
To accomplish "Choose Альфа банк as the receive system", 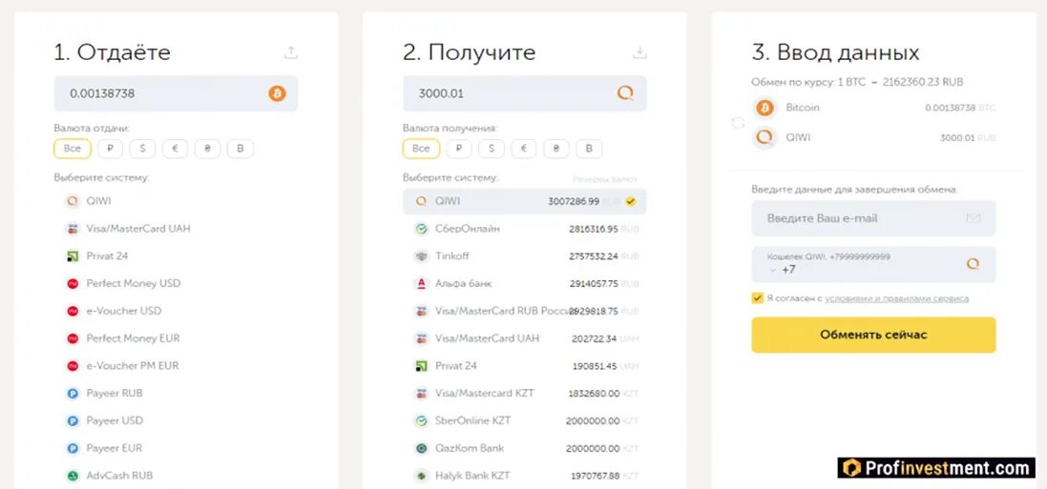I will pos(524,283).
